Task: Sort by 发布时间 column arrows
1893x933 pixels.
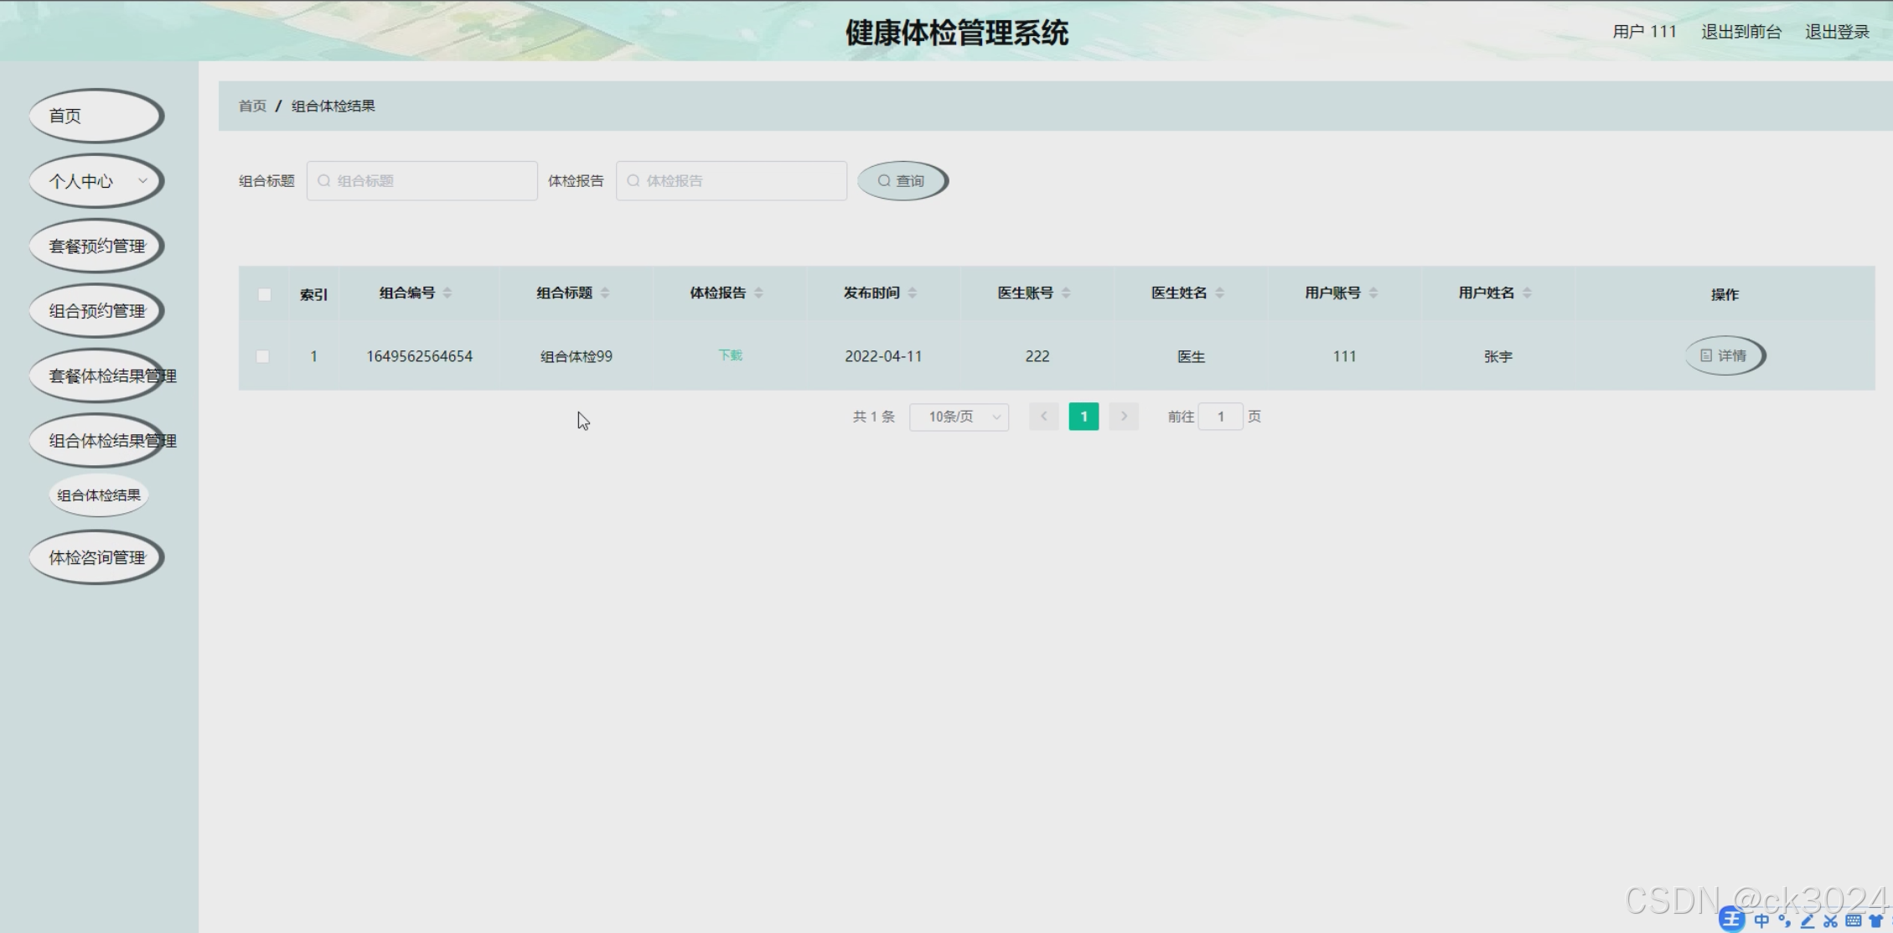Action: pos(913,293)
